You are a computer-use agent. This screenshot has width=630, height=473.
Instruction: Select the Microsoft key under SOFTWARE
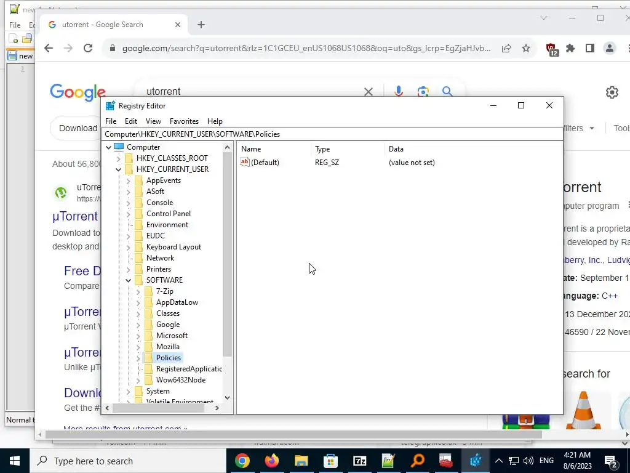coord(172,336)
